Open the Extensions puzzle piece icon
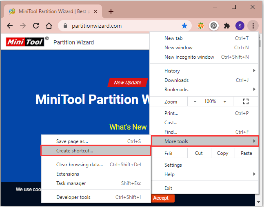Image resolution: width=264 pixels, height=207 pixels. coord(227,26)
